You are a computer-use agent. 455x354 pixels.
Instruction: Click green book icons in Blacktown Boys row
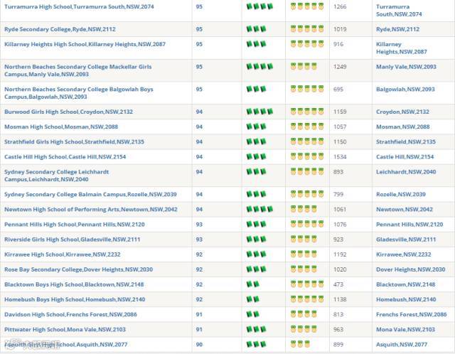(x=253, y=284)
